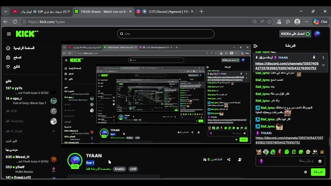This screenshot has width=331, height=186.
Task: Unpin the pinned message pin icon
Action: point(314,58)
